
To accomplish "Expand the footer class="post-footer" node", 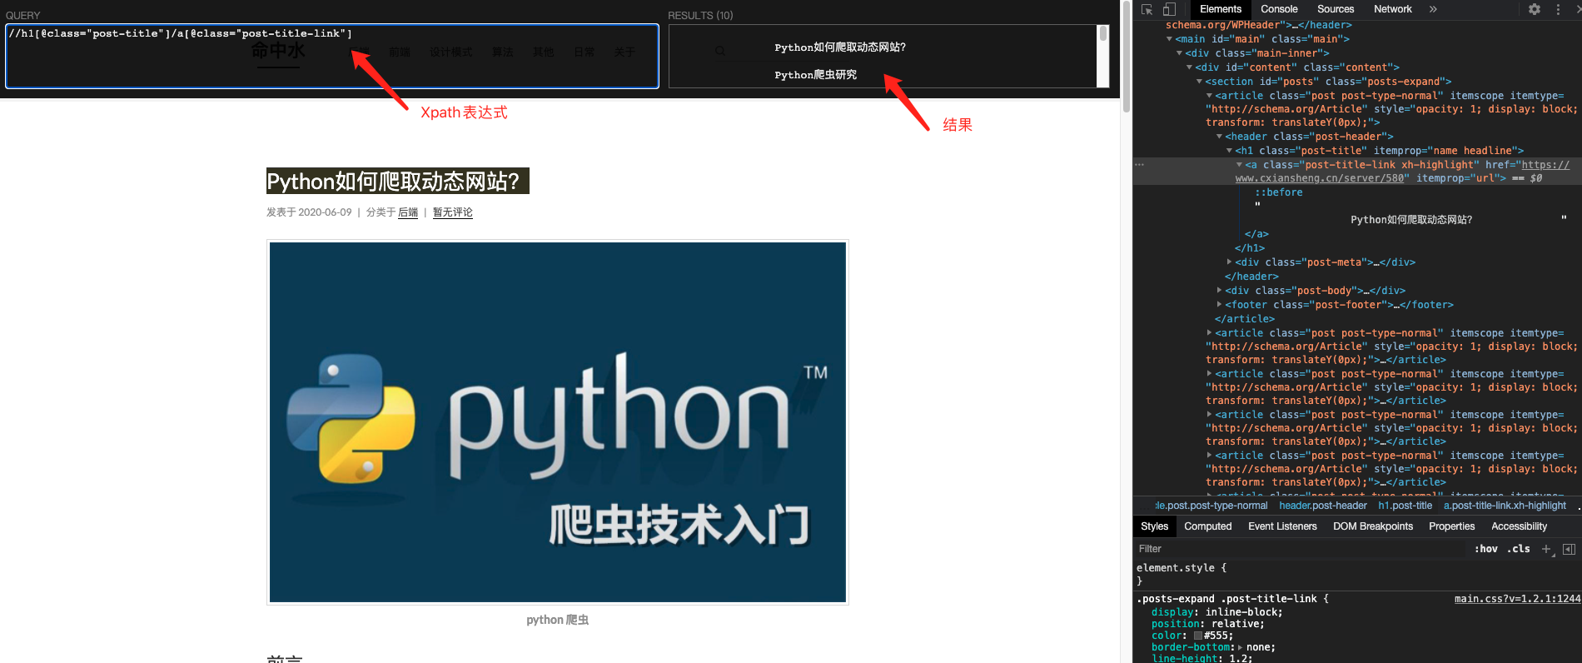I will pos(1219,305).
